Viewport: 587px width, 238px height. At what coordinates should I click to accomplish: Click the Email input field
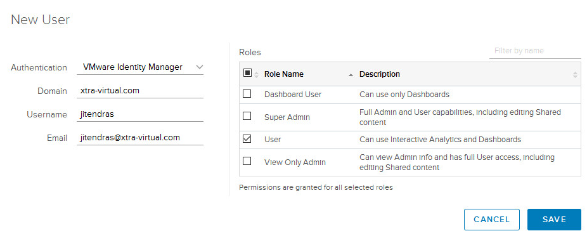[x=140, y=138]
